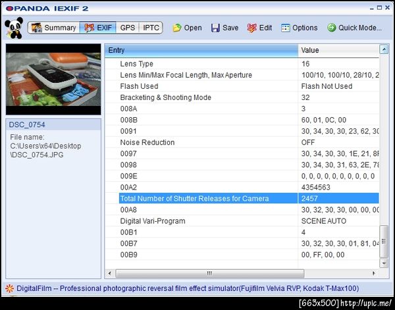
Task: Click the 00, FF, 00, 00 value
Action: (323, 255)
